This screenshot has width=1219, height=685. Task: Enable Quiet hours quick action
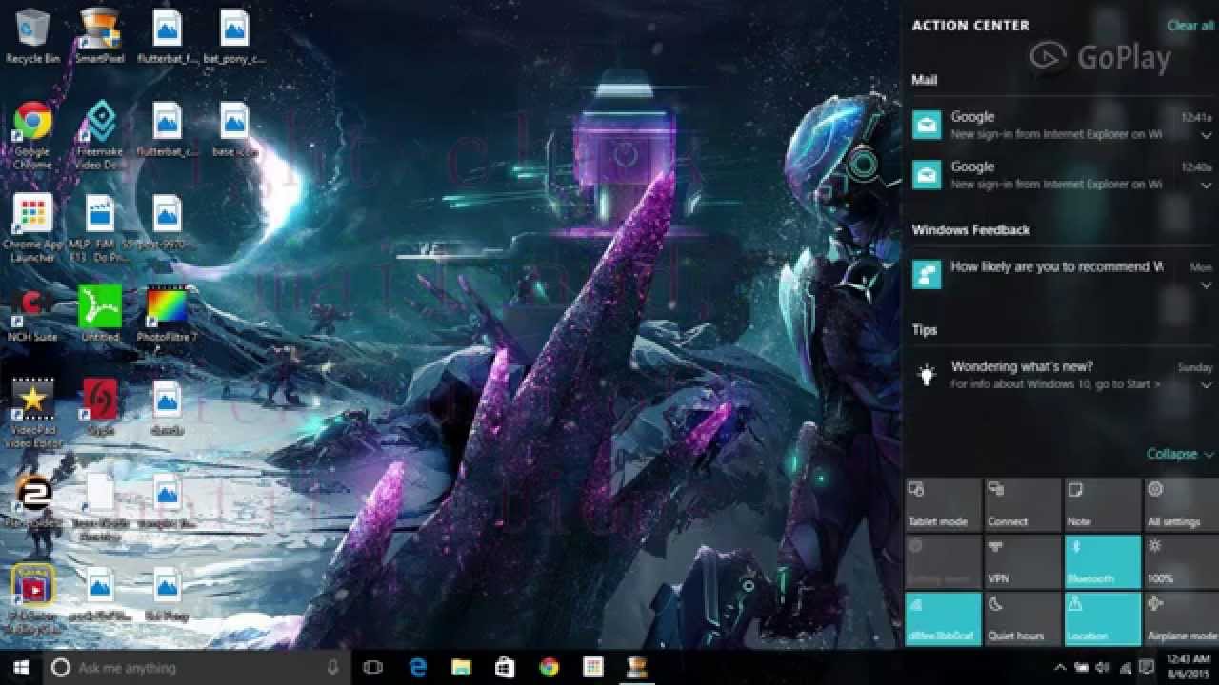pyautogui.click(x=1023, y=618)
